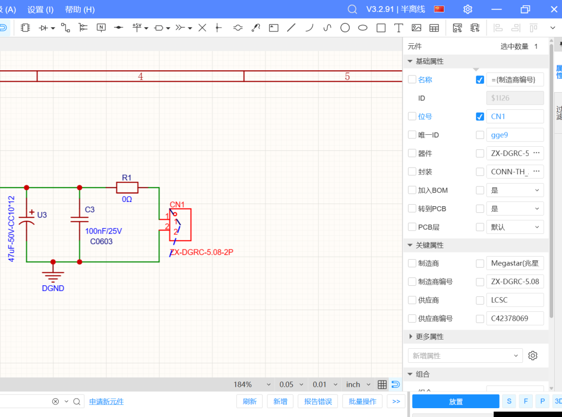This screenshot has width=562, height=417.
Task: Click the grid display icon in status bar
Action: 382,385
